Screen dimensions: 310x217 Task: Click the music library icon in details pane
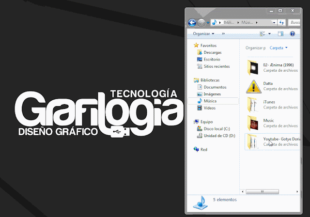200,203
